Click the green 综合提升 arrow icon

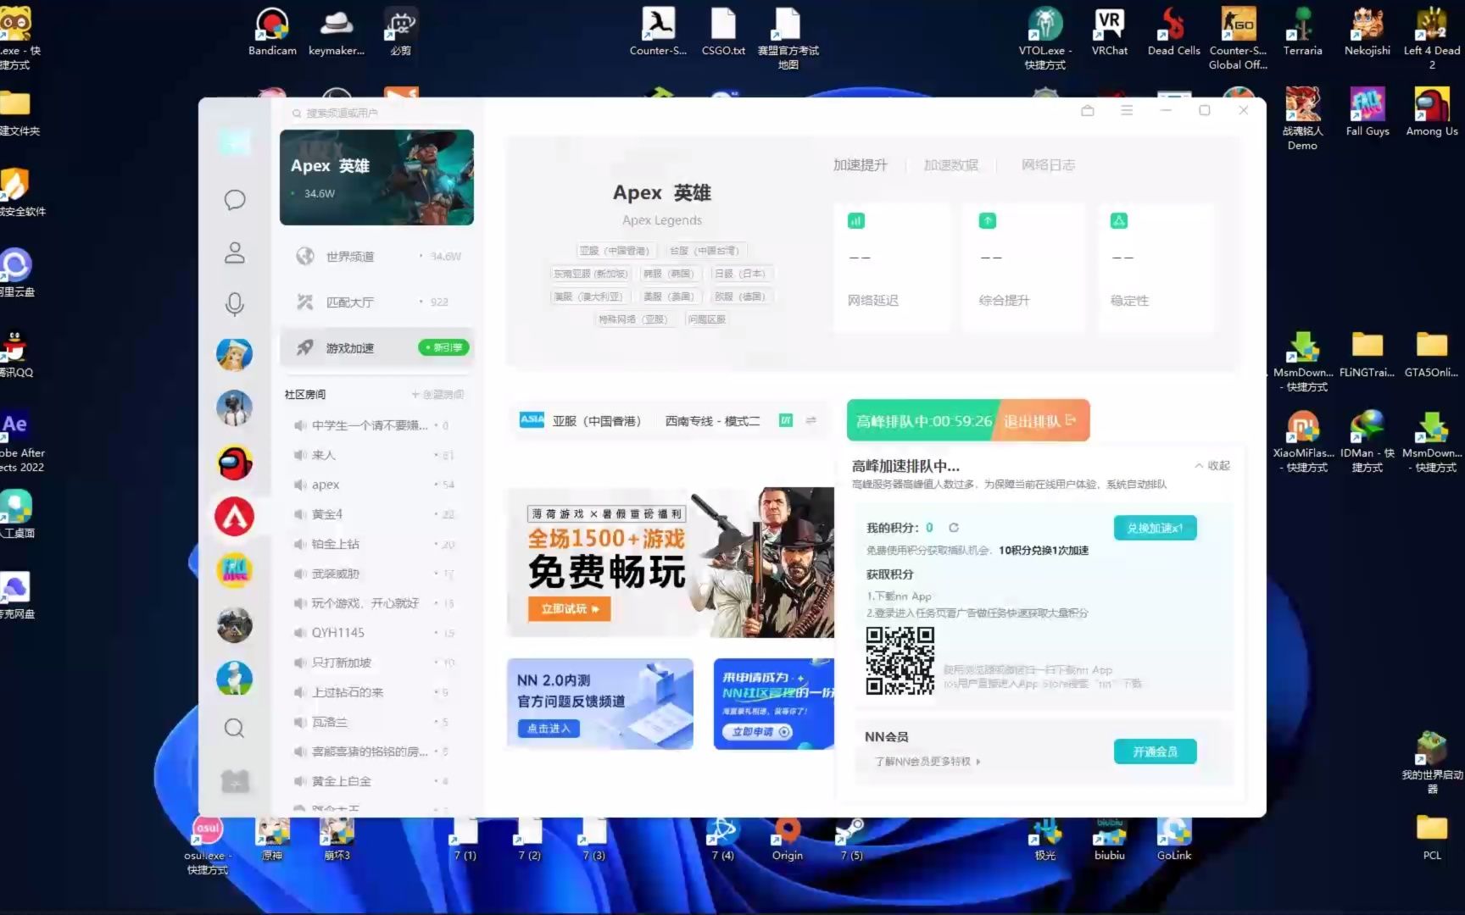click(988, 221)
